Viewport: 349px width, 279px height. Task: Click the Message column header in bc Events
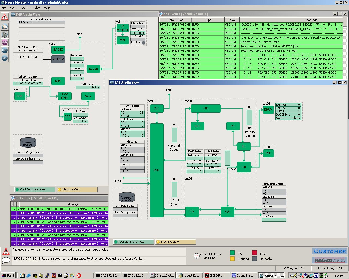click(x=73, y=204)
